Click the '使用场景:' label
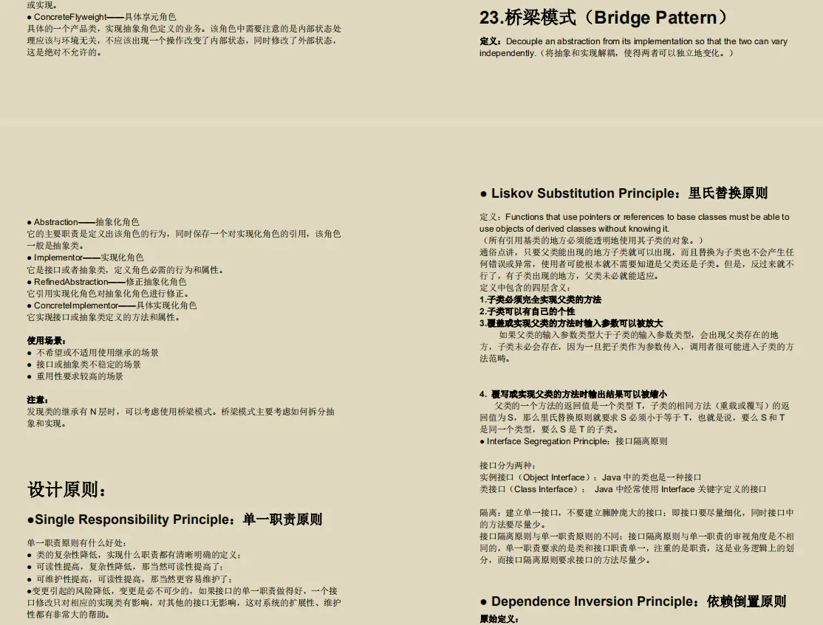The width and height of the screenshot is (823, 625). [x=47, y=341]
